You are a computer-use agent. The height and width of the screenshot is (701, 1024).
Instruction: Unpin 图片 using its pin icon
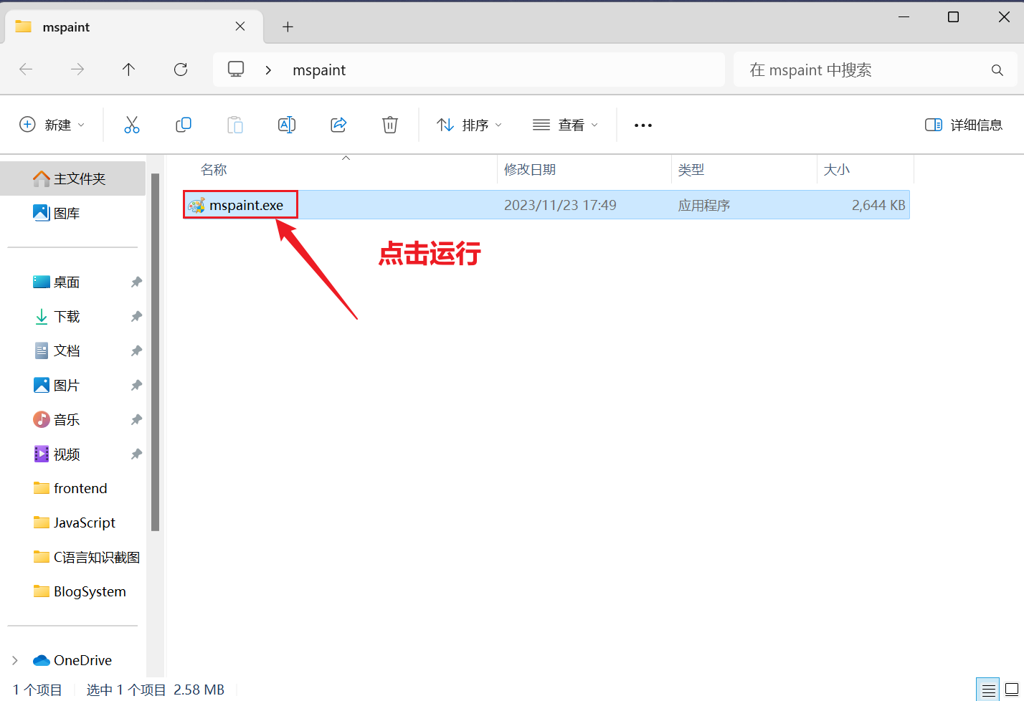click(136, 386)
